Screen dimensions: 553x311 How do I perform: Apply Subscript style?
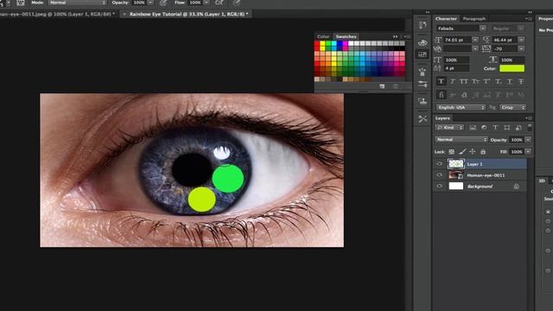499,81
